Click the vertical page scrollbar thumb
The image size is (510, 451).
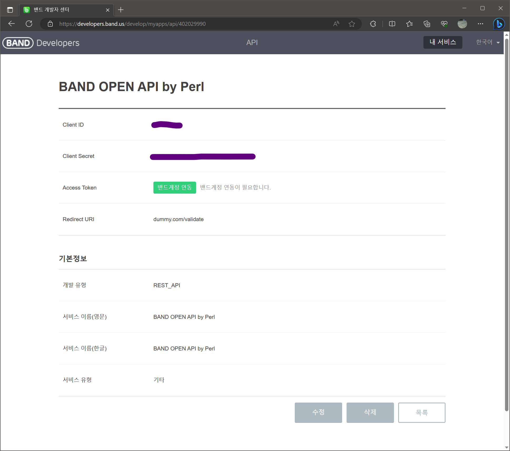tap(507, 225)
